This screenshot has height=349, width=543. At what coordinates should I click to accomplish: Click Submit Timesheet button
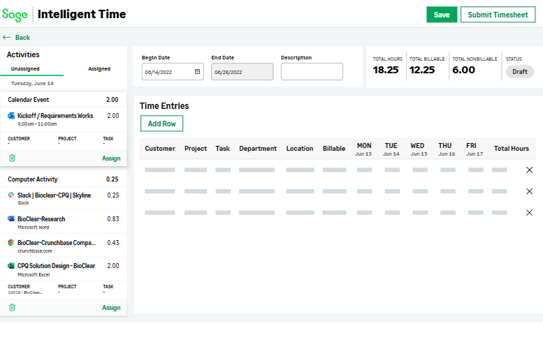point(498,15)
